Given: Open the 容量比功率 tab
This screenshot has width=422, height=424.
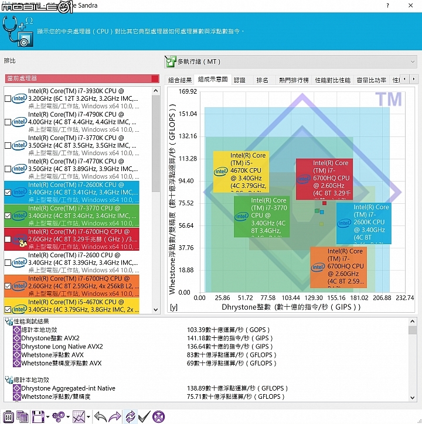Looking at the screenshot, I should point(372,80).
